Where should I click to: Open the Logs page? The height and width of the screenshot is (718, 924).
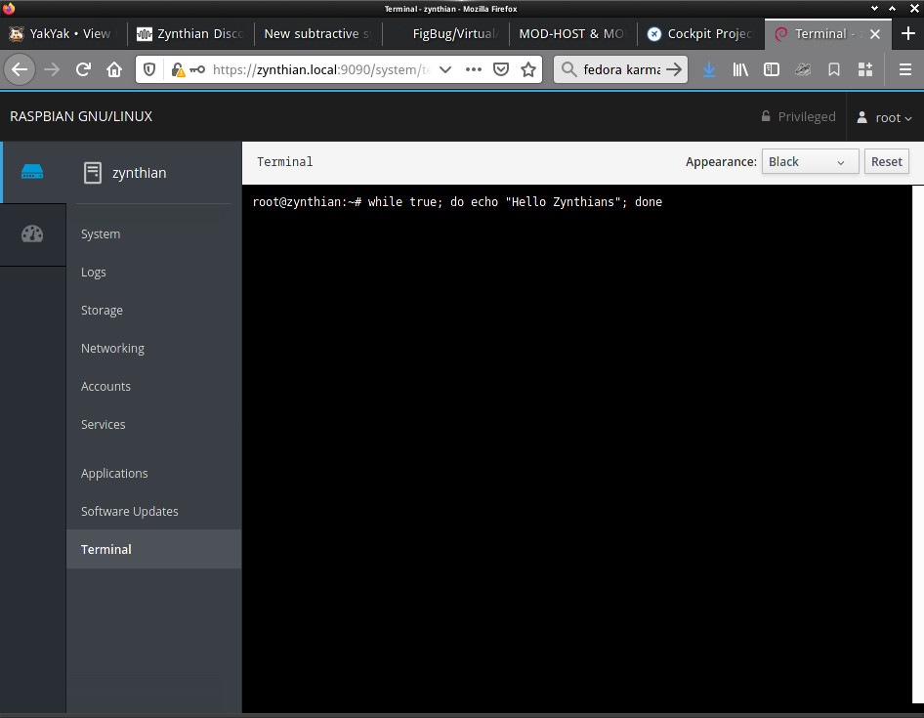(x=153, y=273)
